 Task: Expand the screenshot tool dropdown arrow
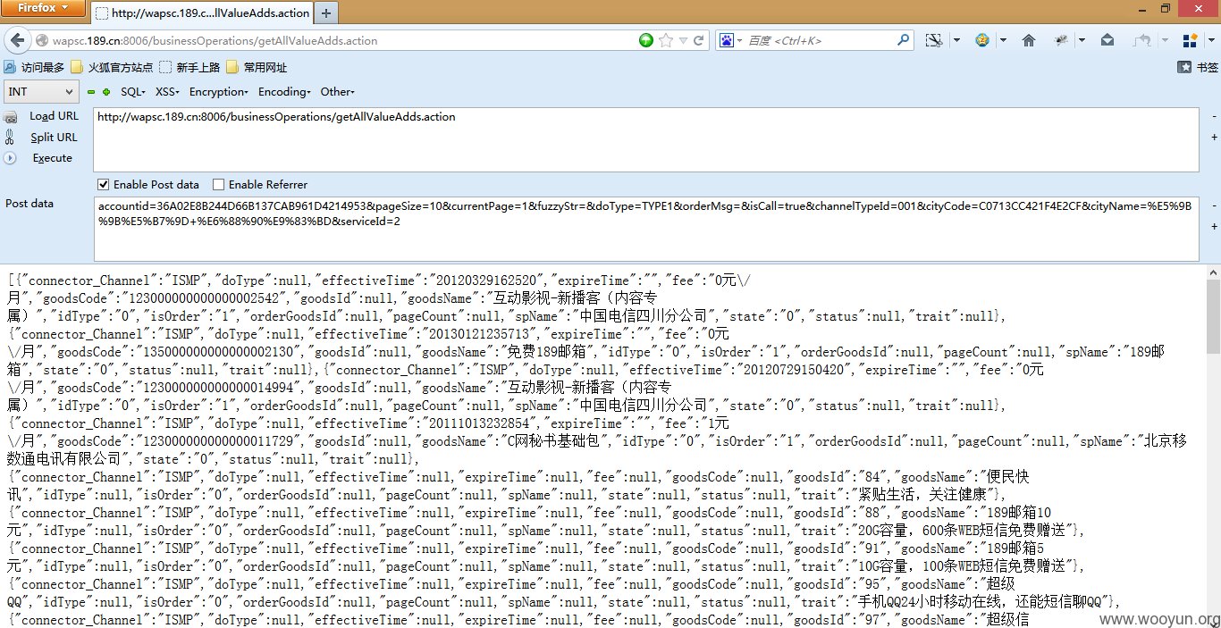pyautogui.click(x=956, y=40)
